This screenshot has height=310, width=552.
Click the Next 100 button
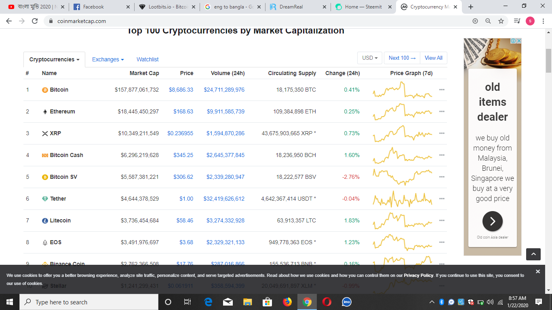pyautogui.click(x=402, y=58)
